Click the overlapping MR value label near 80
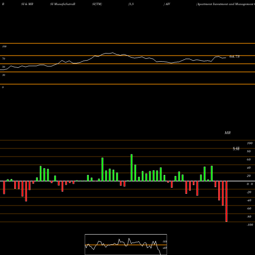The width and height of the screenshot is (255, 255). 236,149
